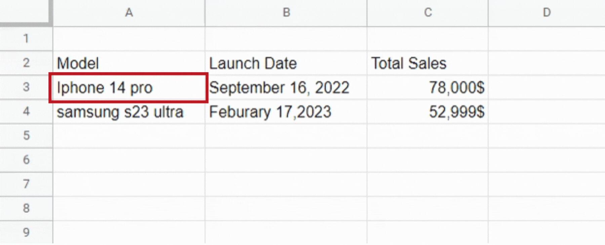Select row 1 header

pos(26,39)
